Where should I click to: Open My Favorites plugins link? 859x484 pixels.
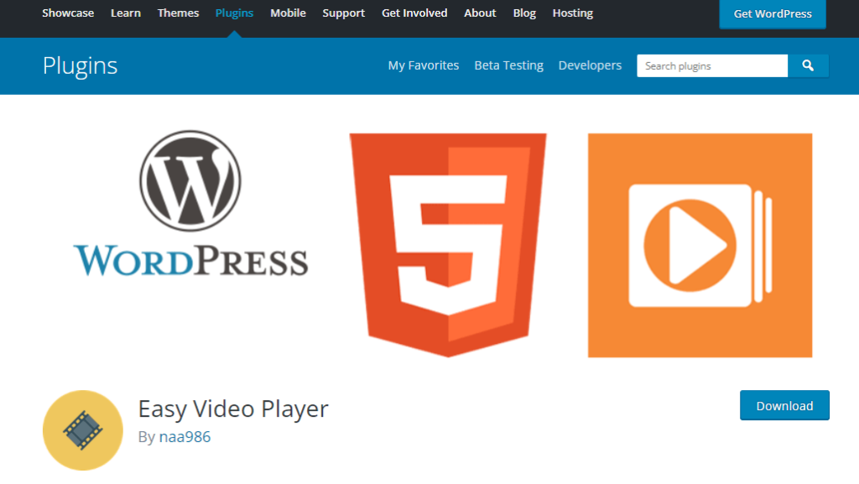pos(424,65)
